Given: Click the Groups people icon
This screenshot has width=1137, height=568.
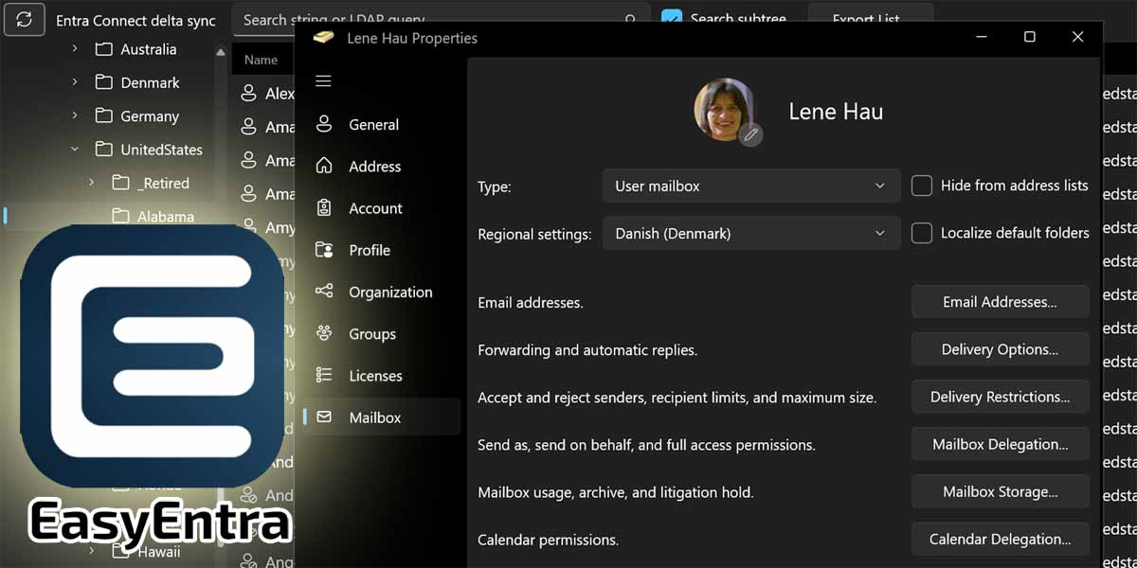Looking at the screenshot, I should 324,333.
